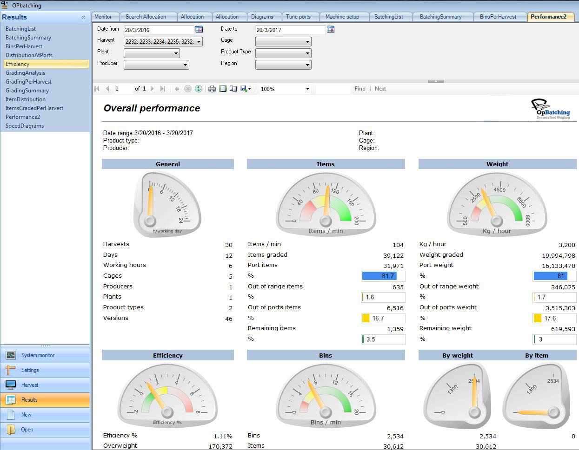Image resolution: width=579 pixels, height=450 pixels.
Task: Click the Kg / hour gauge
Action: 497,204
